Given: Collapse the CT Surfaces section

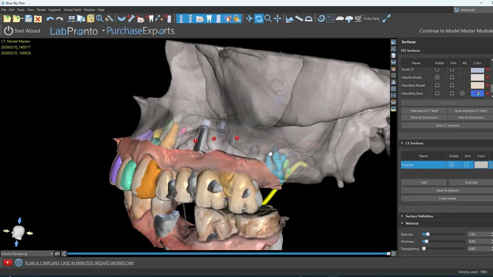Looking at the screenshot, I should pyautogui.click(x=402, y=143).
